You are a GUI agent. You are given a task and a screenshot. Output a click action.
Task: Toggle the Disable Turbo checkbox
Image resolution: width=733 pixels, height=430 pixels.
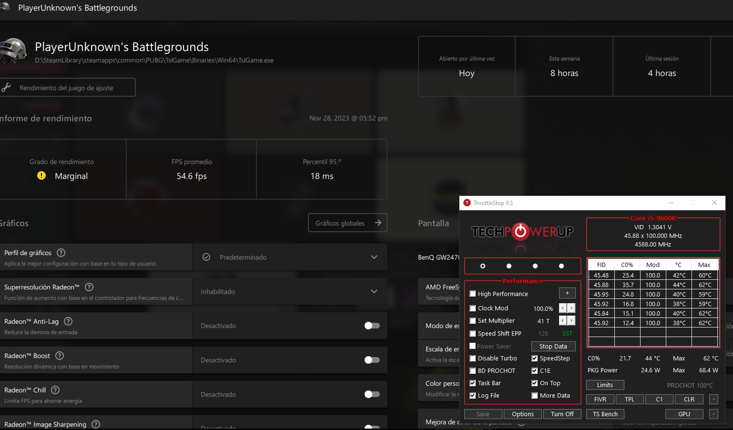(x=473, y=358)
